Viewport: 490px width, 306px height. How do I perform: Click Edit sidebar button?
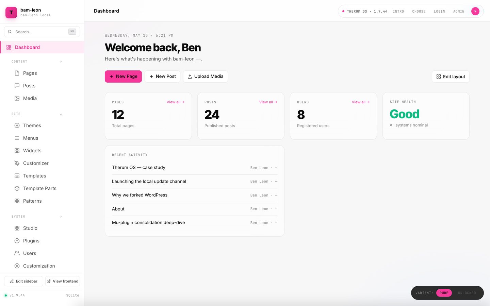[x=23, y=281]
